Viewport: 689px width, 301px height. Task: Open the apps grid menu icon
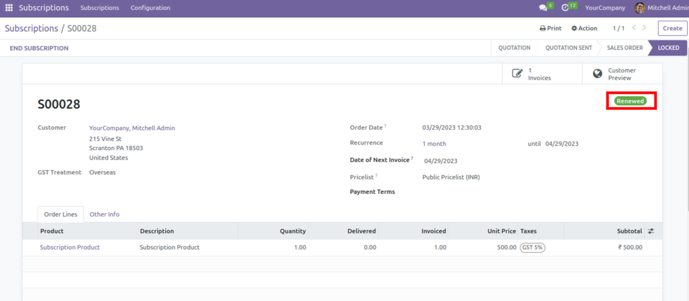pyautogui.click(x=9, y=8)
